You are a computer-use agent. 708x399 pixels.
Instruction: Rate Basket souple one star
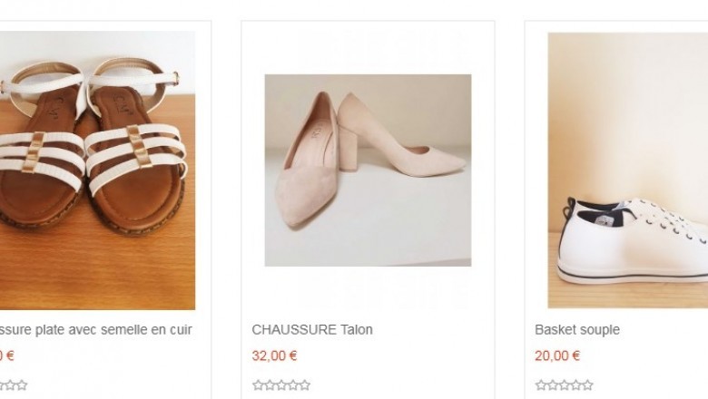pos(541,385)
